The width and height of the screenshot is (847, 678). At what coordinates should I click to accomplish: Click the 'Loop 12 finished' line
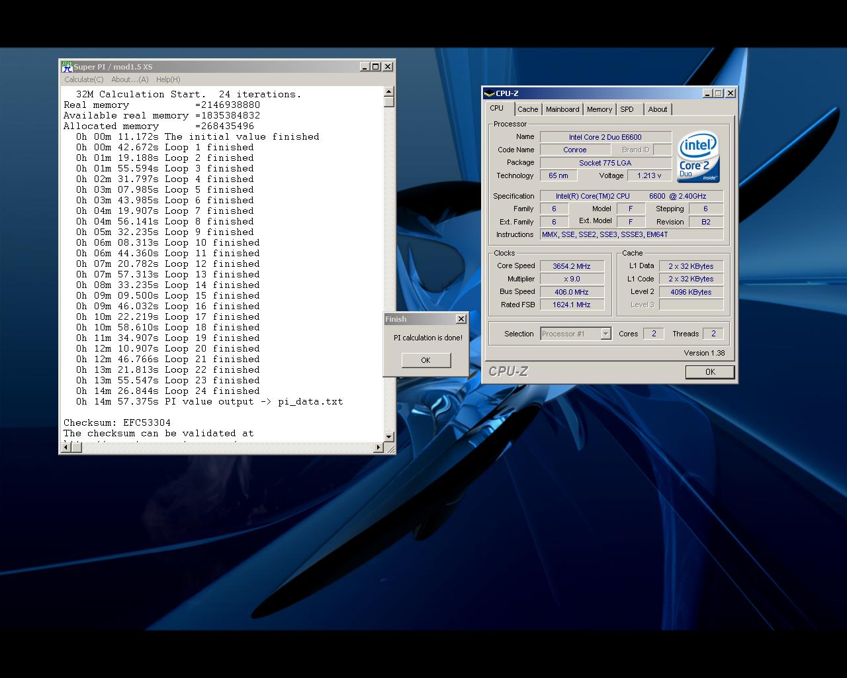point(168,264)
